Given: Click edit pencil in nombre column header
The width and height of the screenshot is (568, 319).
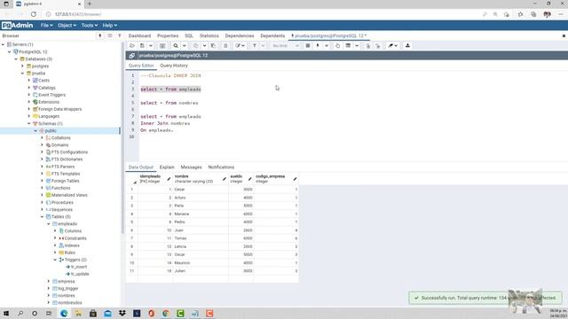Looking at the screenshot, I should (x=225, y=179).
